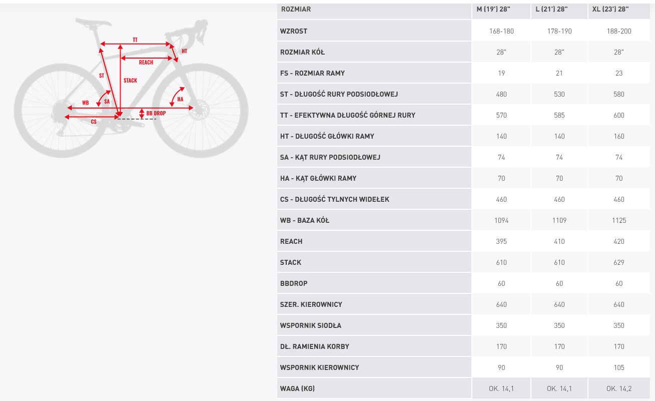This screenshot has width=655, height=401.
Task: Click the 1125 wheelbase value
Action: point(618,220)
